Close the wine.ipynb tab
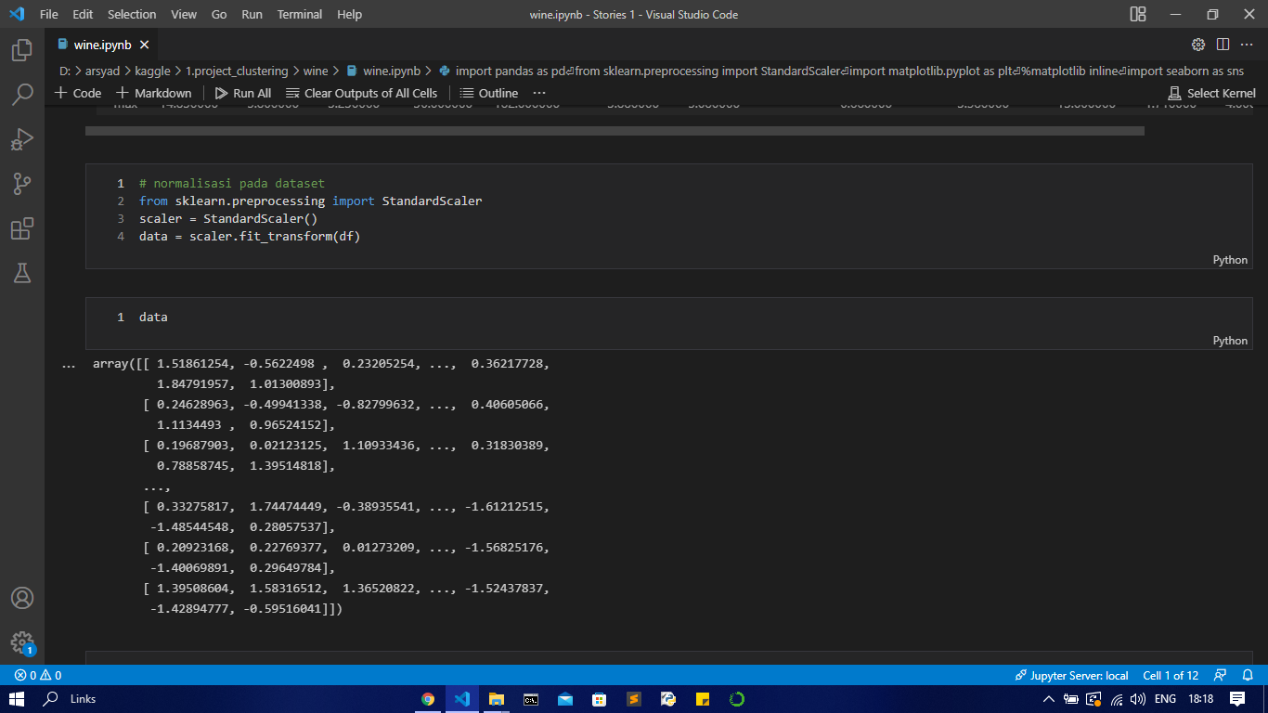The height and width of the screenshot is (713, 1268). click(145, 45)
